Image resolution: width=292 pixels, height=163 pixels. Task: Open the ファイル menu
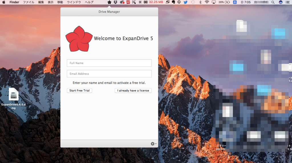[29, 2]
